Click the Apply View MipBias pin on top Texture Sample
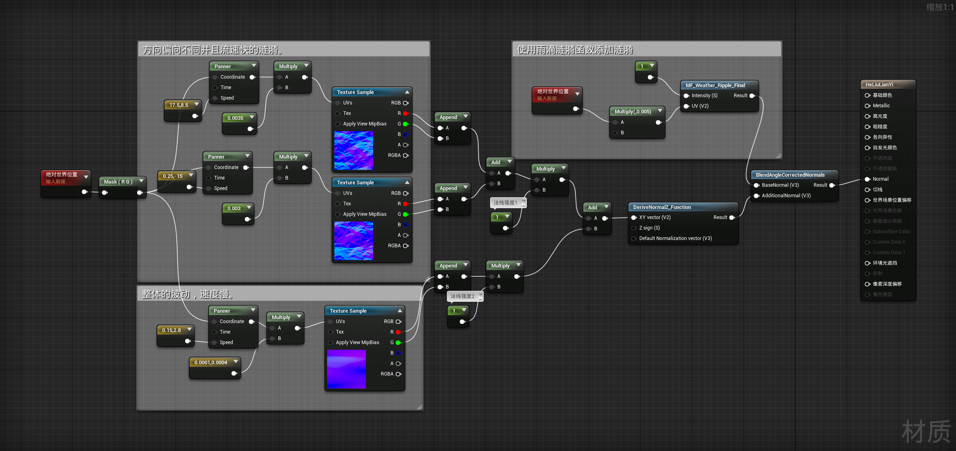The image size is (956, 451). point(338,124)
